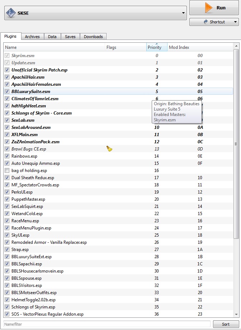Image resolution: width=241 pixels, height=330 pixels.
Task: Open the Downloads tab
Action: pyautogui.click(x=93, y=37)
